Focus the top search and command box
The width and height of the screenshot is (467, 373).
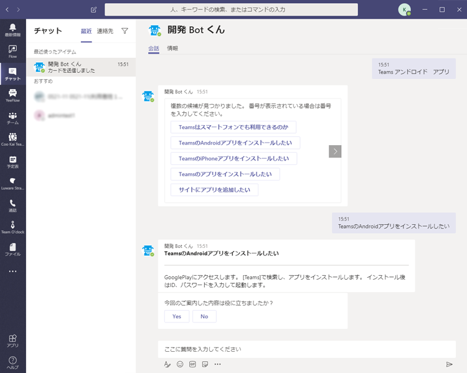point(231,9)
